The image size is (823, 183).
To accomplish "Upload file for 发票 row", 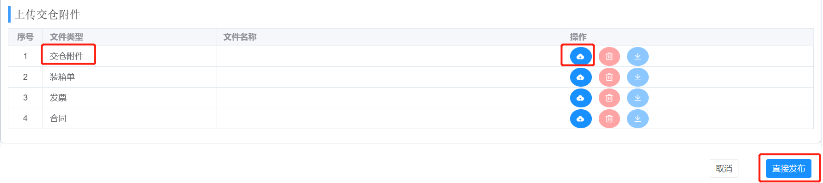I will [x=581, y=98].
